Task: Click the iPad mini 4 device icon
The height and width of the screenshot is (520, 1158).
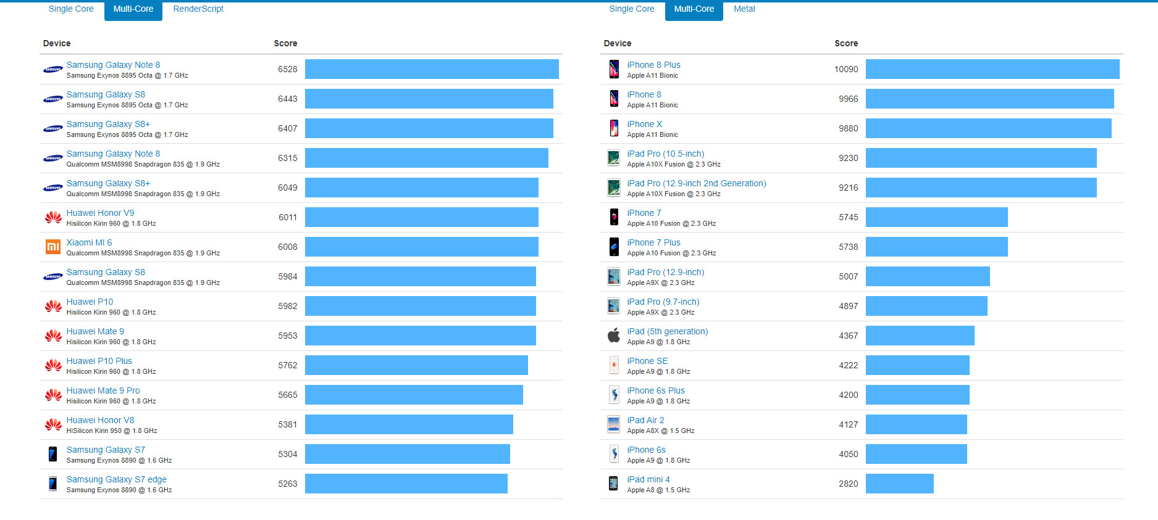Action: (x=614, y=484)
